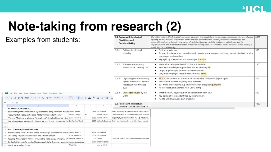Open the 100% zoom dropdown
This screenshot has width=271, height=152.
pos(29,98)
